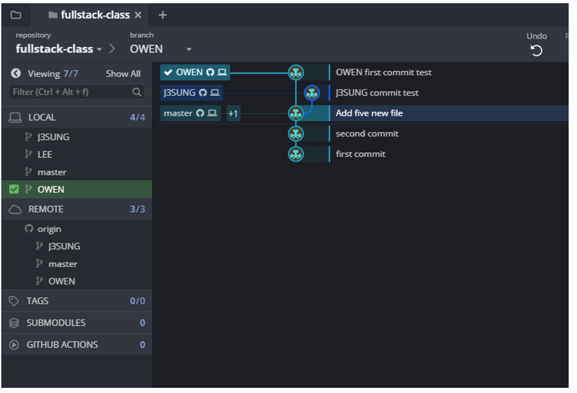Expand the +1 extra branches badge
577x393 pixels.
tap(233, 114)
